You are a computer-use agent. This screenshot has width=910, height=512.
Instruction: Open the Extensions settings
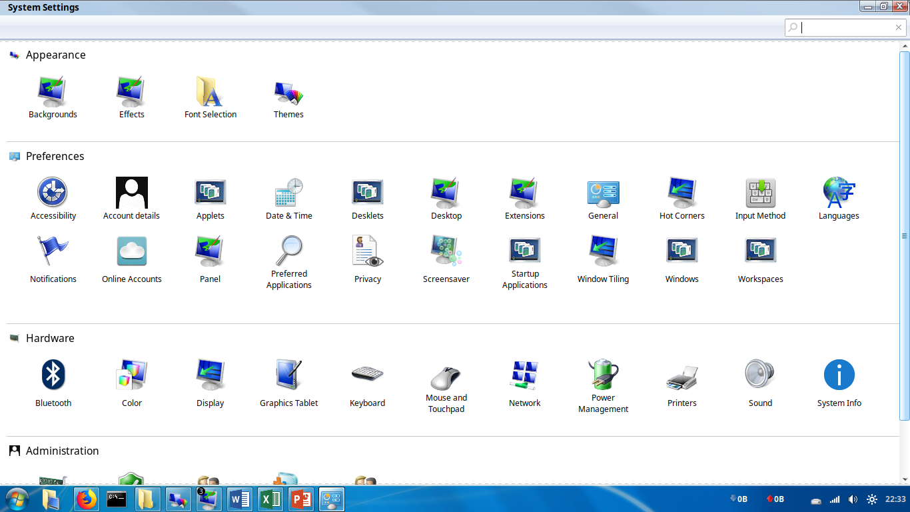coord(525,199)
